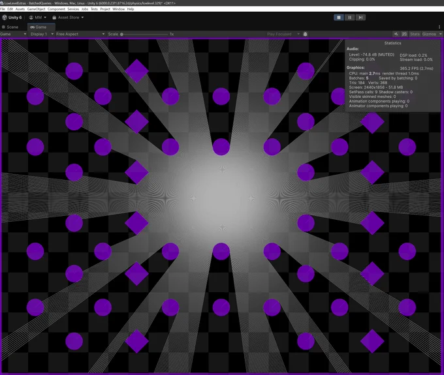The width and height of the screenshot is (444, 375).
Task: Click the Scale slider handle
Action: click(x=121, y=34)
